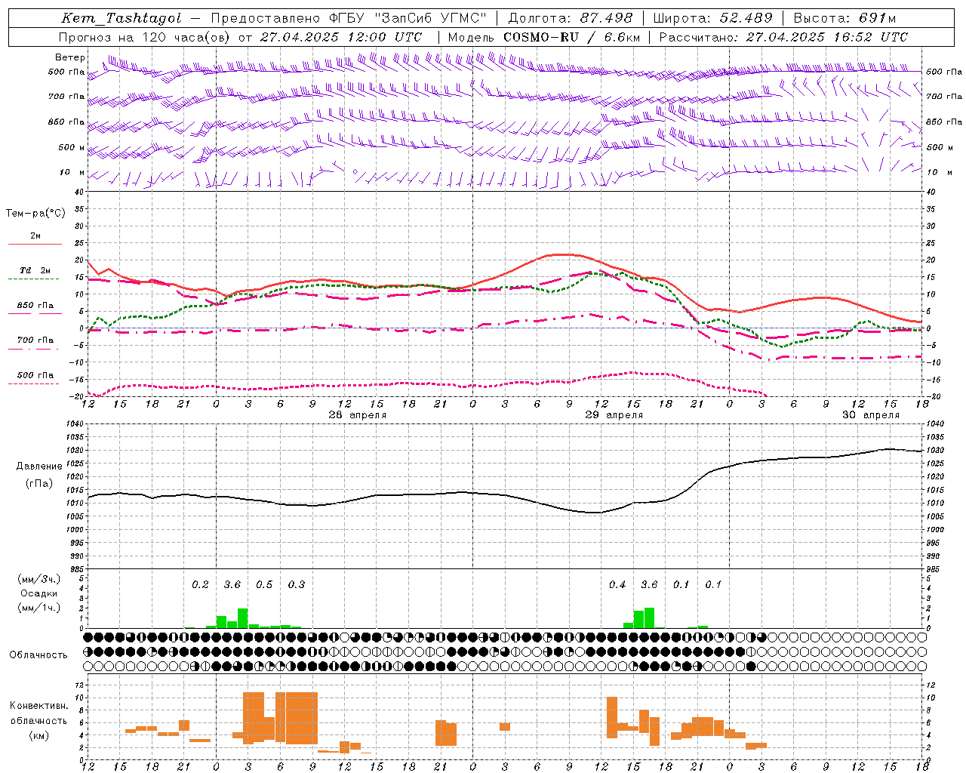Select the ФГБУ "ЗапСиб УГМС" provider text
The width and height of the screenshot is (966, 773).
click(x=408, y=18)
